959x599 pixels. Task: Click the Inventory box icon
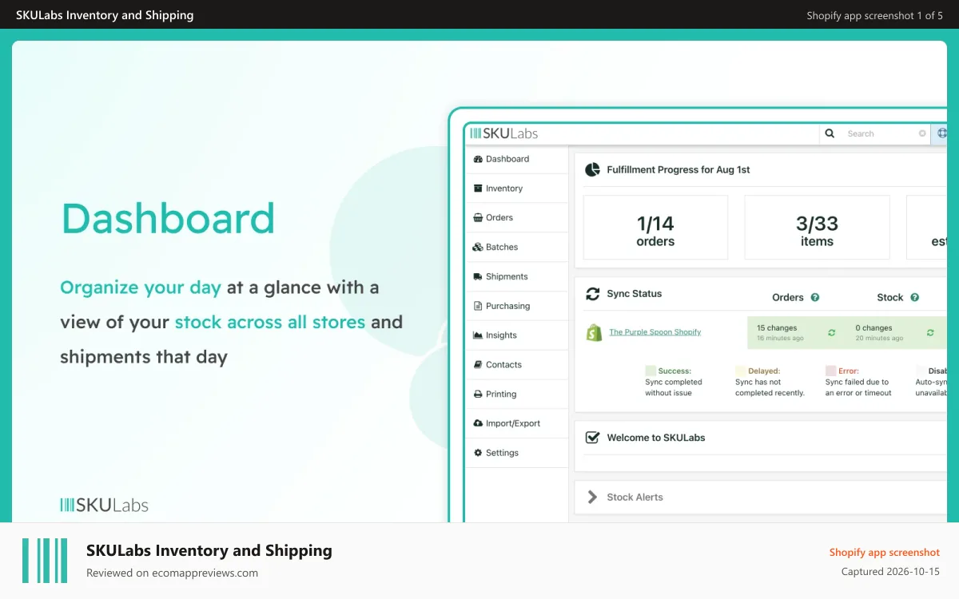point(478,188)
